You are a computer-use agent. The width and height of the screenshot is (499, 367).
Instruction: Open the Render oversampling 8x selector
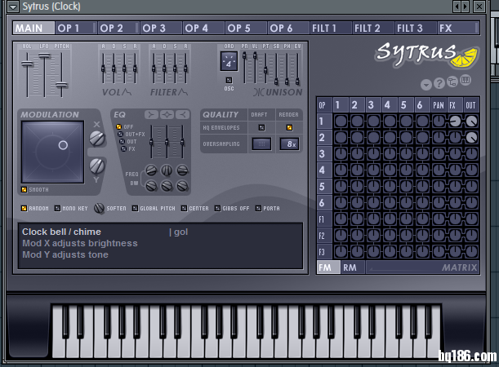click(x=289, y=144)
